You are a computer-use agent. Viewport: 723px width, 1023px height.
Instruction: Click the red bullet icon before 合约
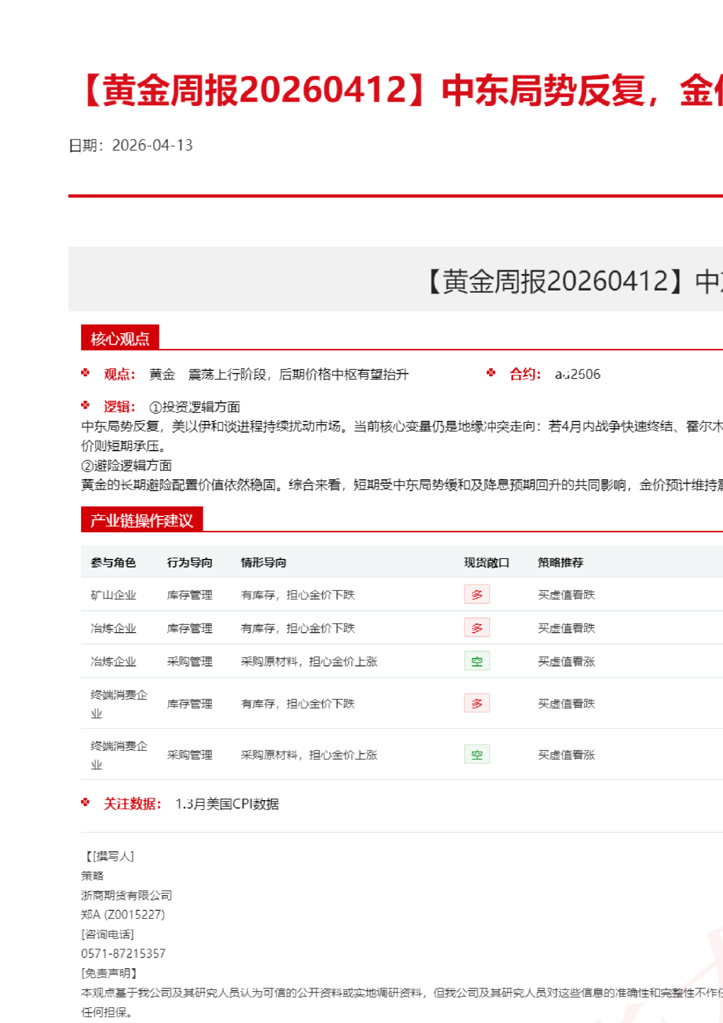pos(491,373)
